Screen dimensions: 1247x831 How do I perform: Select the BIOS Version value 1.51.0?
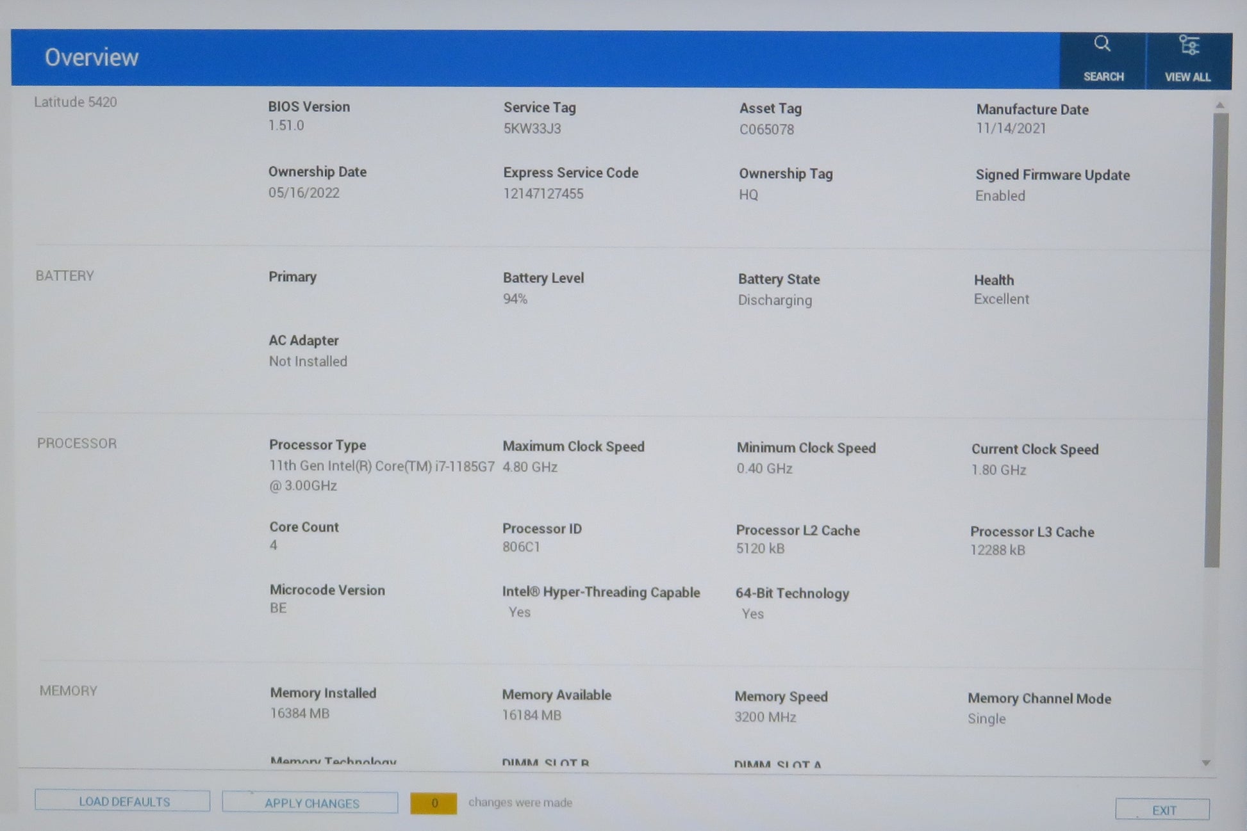pos(286,125)
